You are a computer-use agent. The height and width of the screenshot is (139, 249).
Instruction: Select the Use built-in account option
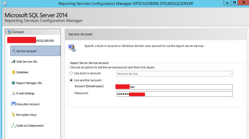(71, 73)
